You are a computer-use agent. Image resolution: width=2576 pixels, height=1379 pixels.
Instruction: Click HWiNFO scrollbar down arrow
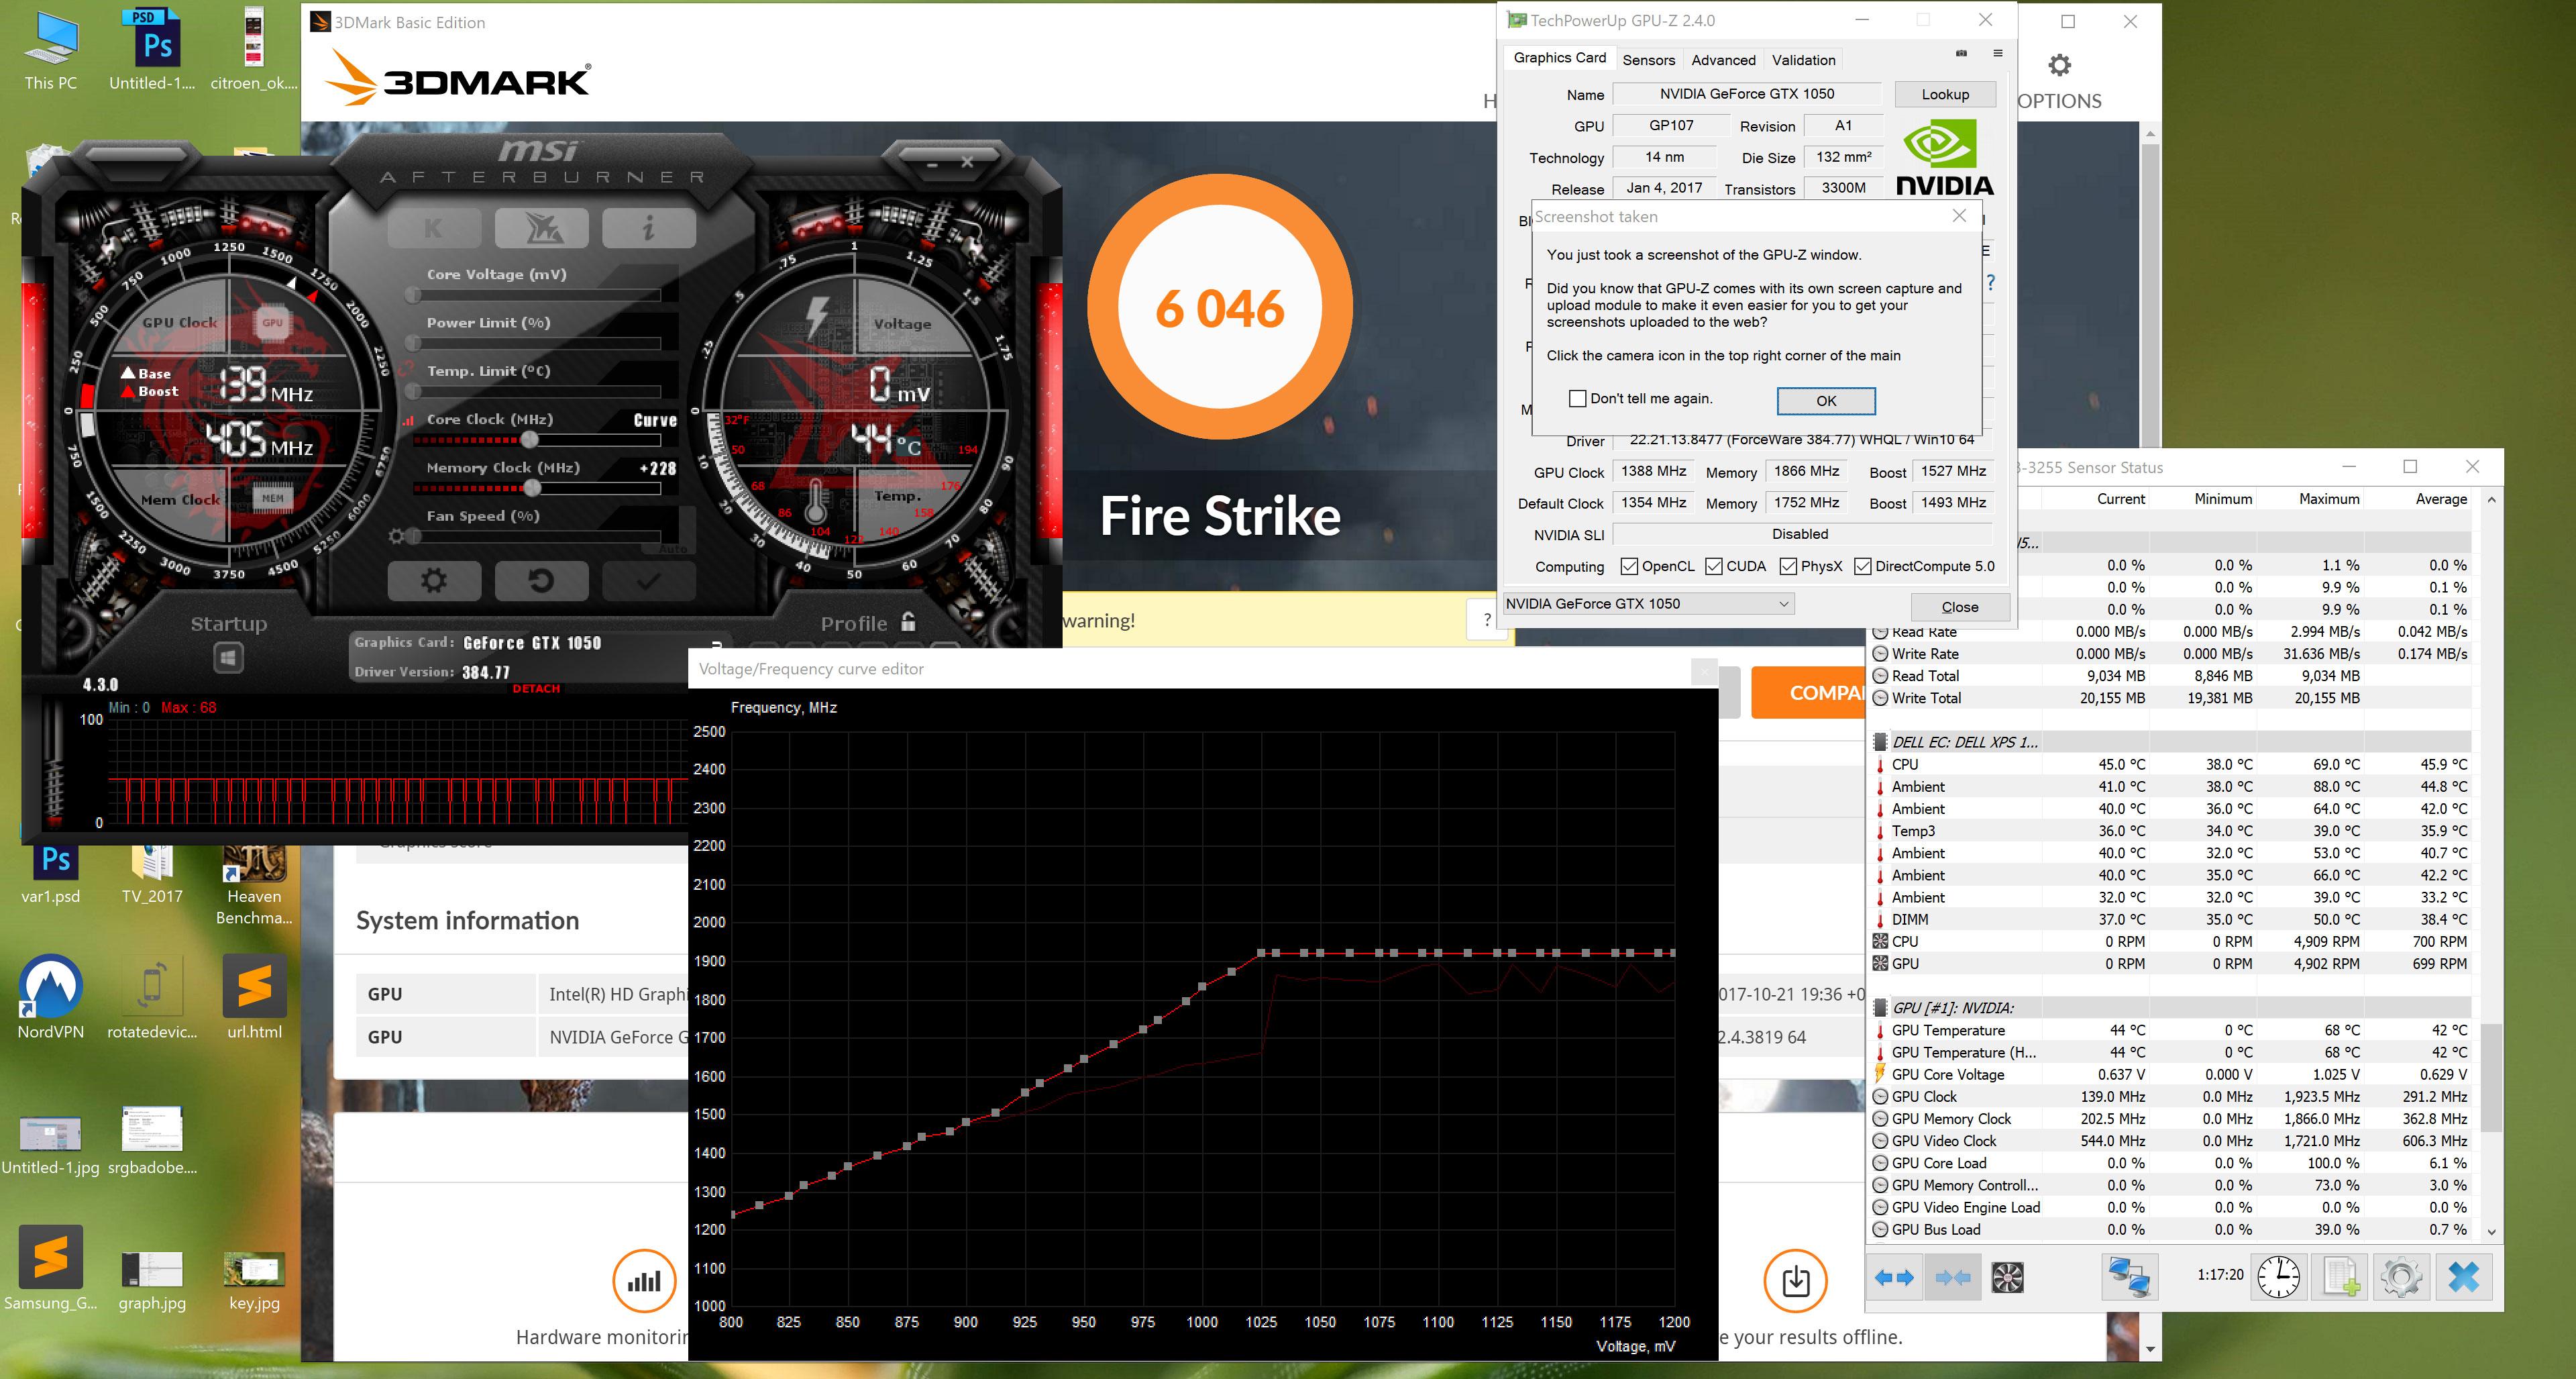click(2491, 1232)
